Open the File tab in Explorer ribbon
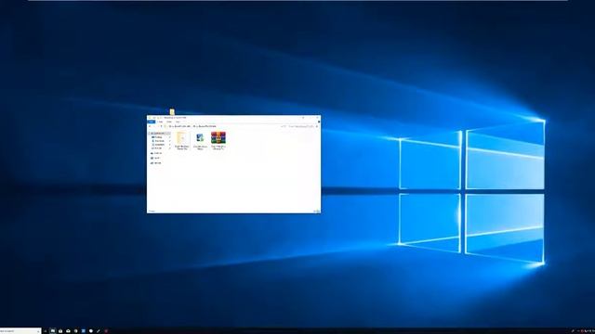 click(151, 122)
